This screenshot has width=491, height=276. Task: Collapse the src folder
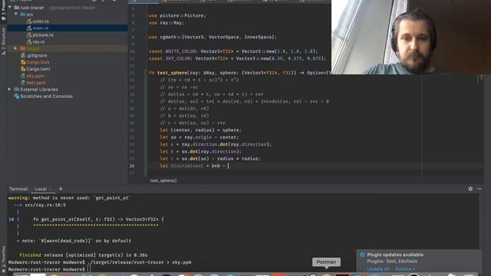(x=15, y=15)
